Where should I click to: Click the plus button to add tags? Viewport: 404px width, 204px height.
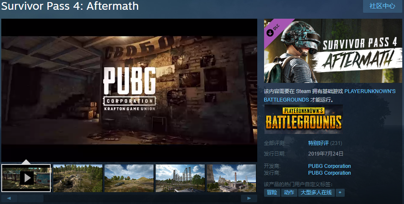coord(340,193)
